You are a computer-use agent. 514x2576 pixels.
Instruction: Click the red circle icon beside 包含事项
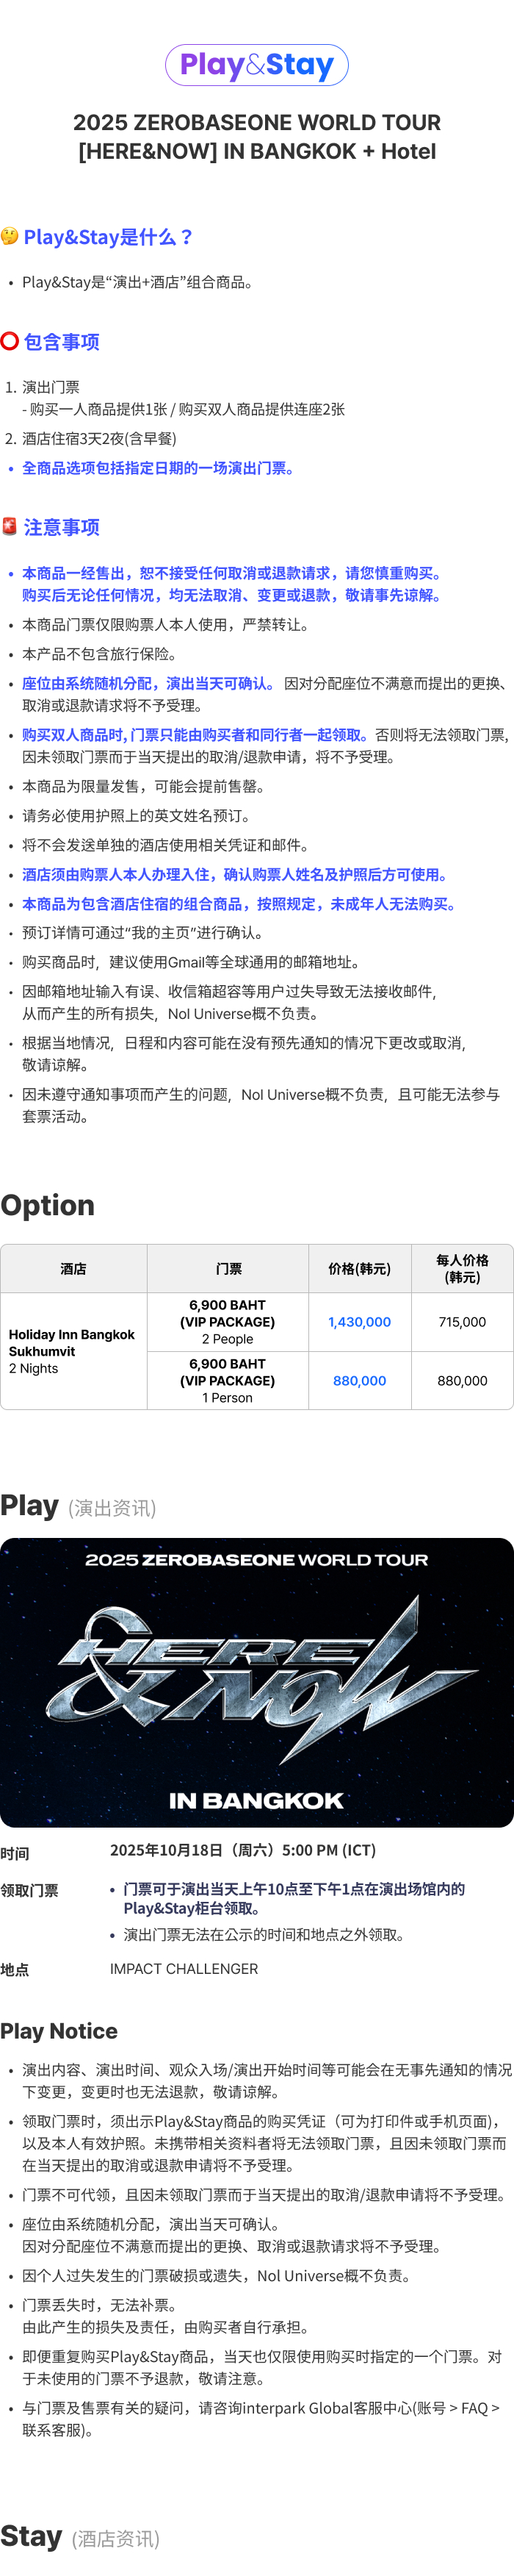pyautogui.click(x=10, y=341)
